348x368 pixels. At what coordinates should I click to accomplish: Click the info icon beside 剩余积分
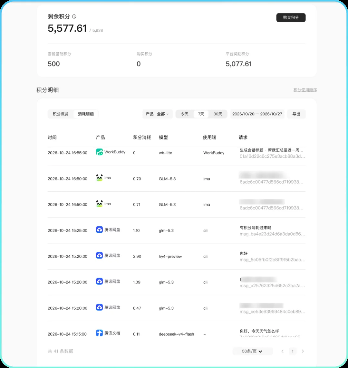point(74,17)
